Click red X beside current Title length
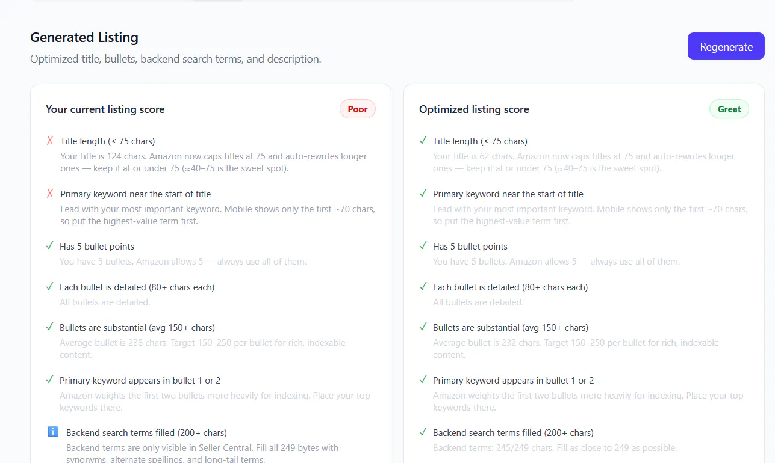This screenshot has height=463, width=775. coord(50,141)
